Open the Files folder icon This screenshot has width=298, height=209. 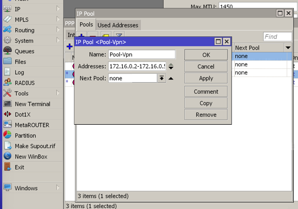coord(7,62)
